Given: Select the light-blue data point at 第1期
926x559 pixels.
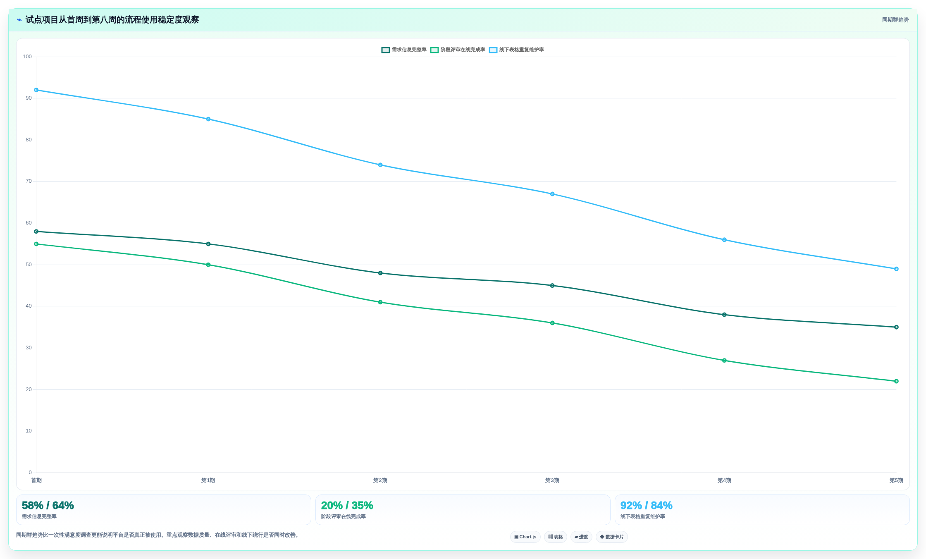Looking at the screenshot, I should [208, 119].
